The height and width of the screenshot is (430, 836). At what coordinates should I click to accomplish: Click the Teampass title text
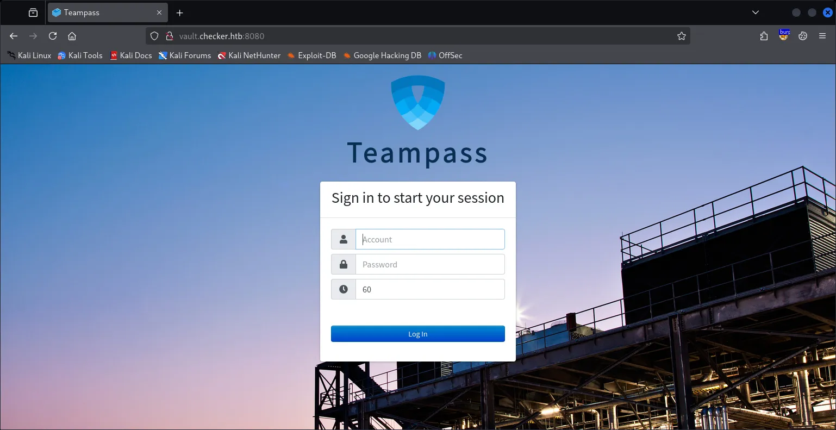417,153
